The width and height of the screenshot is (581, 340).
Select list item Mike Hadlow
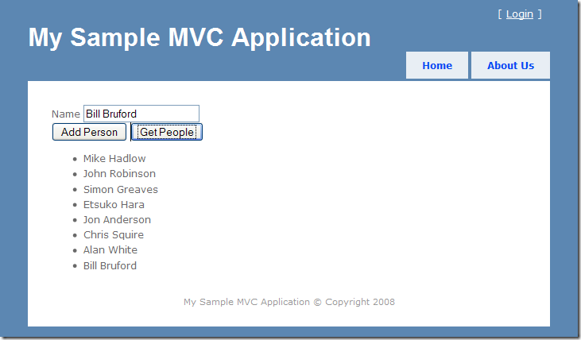coord(114,159)
